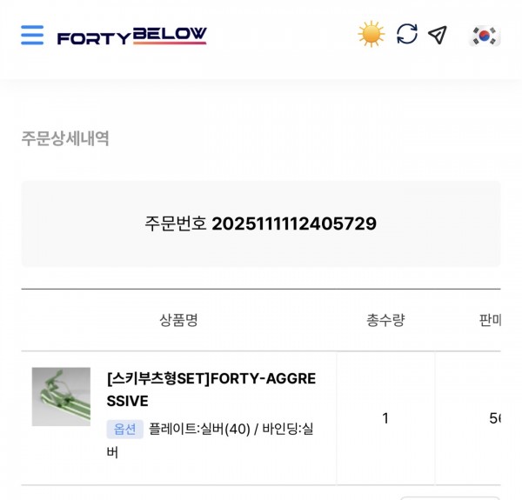Viewport: 522px width, 500px height.
Task: Click the 옵션 badge
Action: pos(124,429)
